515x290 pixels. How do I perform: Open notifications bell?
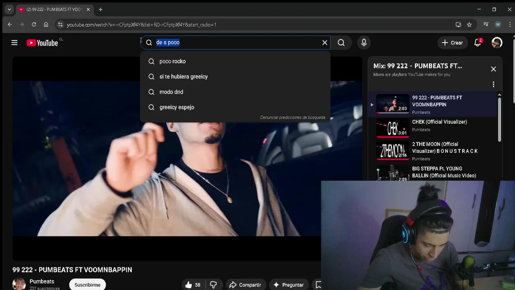[478, 43]
